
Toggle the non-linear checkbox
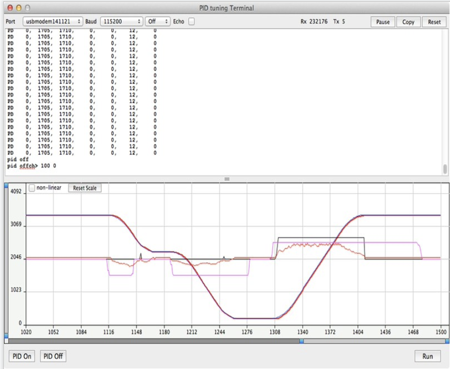point(32,188)
